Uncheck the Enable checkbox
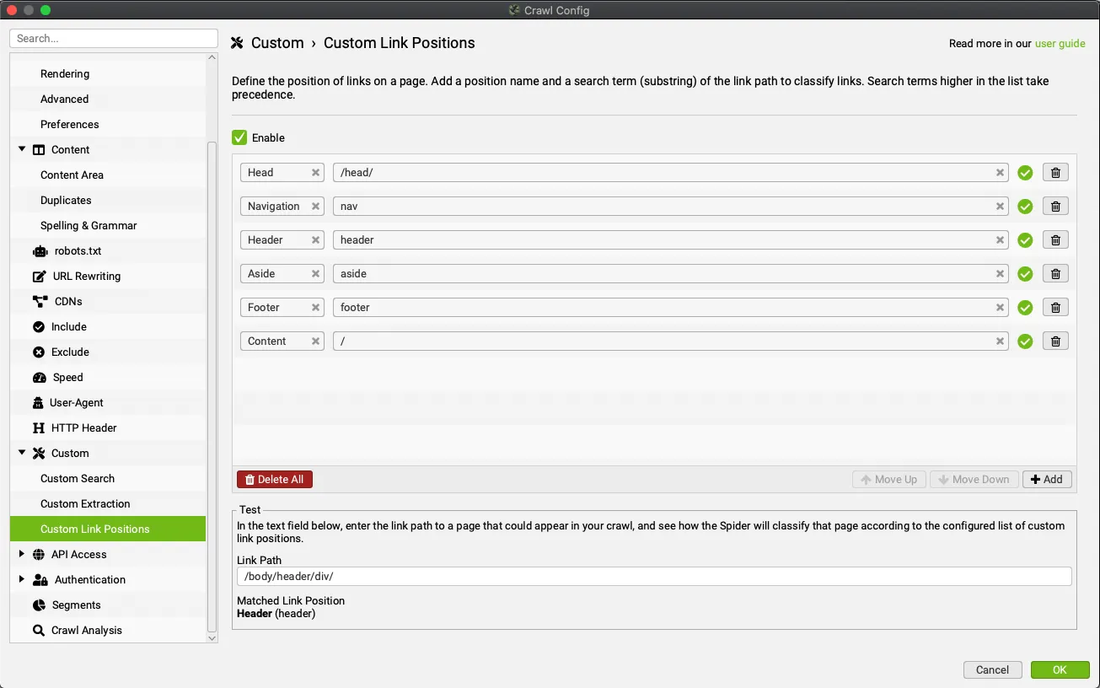1100x688 pixels. click(x=239, y=137)
